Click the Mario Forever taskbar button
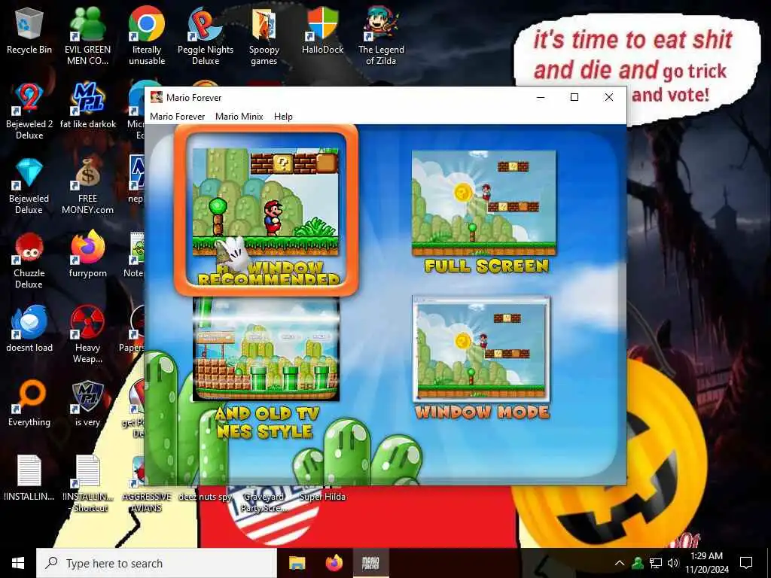The image size is (771, 578). pyautogui.click(x=370, y=563)
